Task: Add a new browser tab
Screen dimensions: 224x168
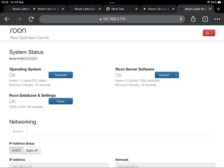Action: (218, 9)
